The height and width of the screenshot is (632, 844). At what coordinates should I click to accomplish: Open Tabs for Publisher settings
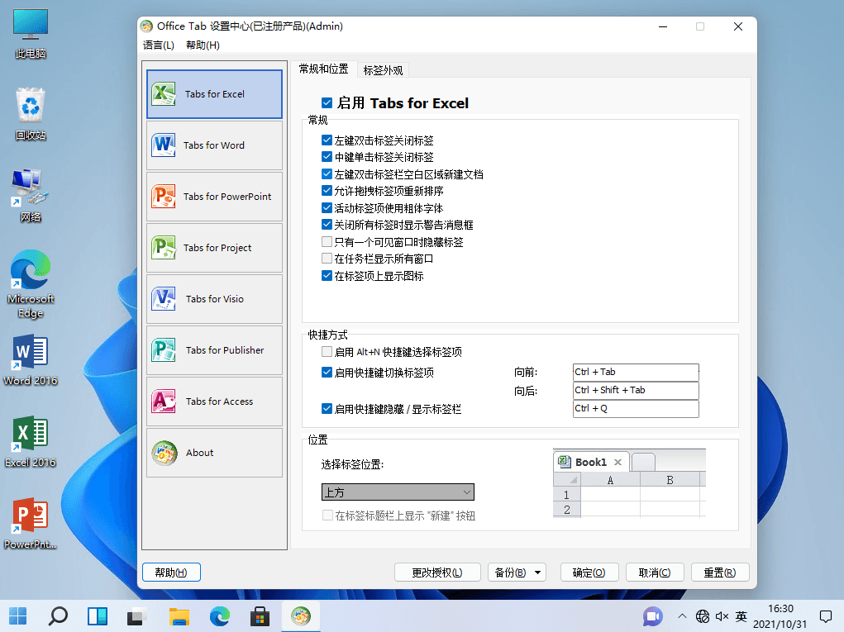tap(214, 350)
